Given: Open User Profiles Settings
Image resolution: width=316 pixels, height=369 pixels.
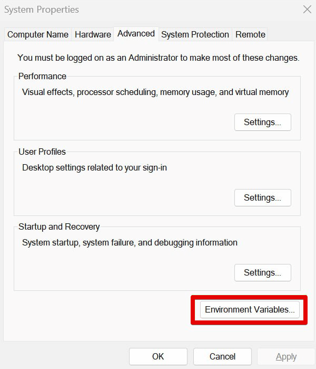Looking at the screenshot, I should tap(262, 197).
